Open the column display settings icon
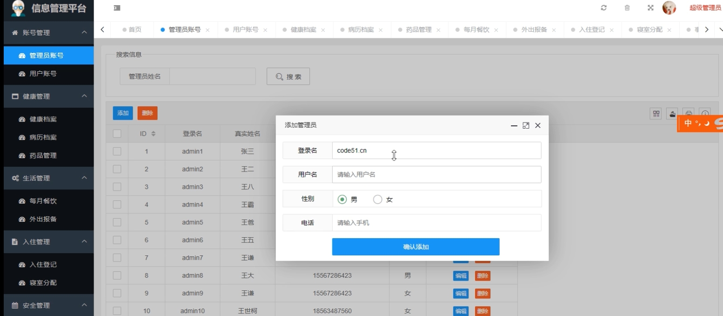The width and height of the screenshot is (723, 316). 655,113
